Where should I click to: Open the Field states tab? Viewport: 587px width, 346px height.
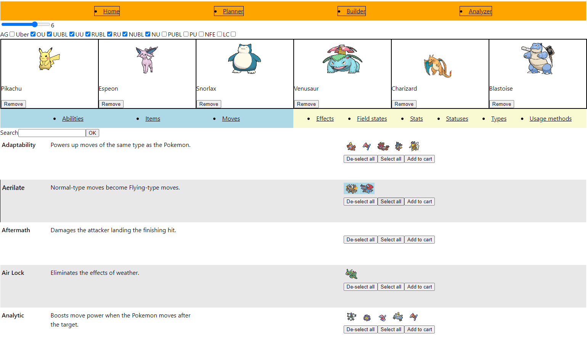pyautogui.click(x=372, y=119)
